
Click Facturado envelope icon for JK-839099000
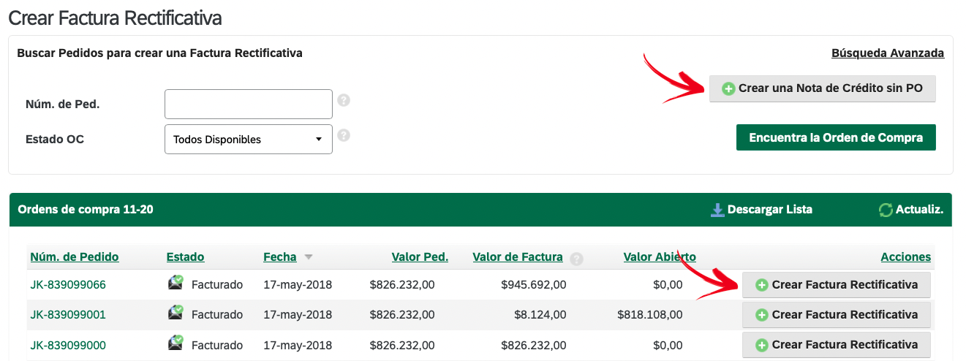pyautogui.click(x=176, y=343)
